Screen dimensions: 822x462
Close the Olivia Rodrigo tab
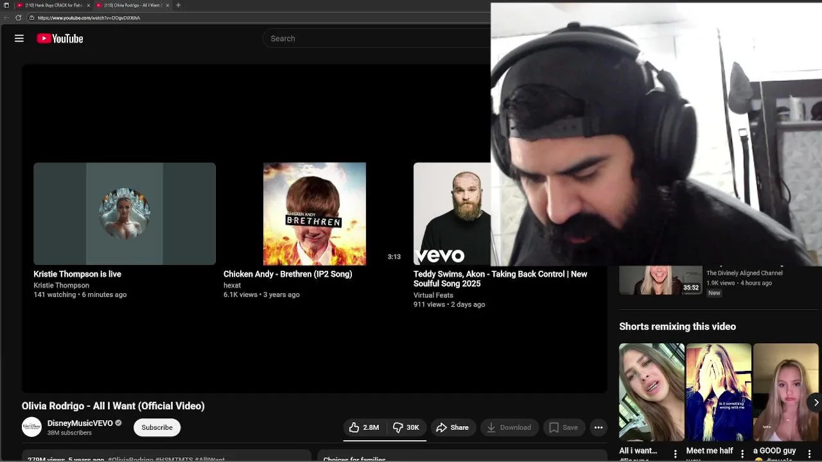pyautogui.click(x=168, y=5)
